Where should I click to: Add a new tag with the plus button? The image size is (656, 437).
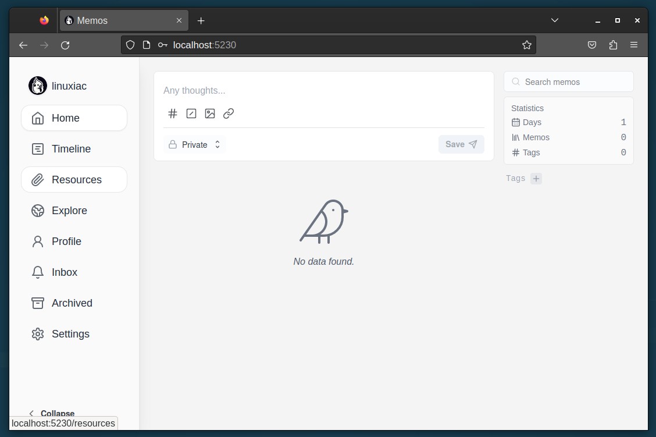click(x=536, y=179)
